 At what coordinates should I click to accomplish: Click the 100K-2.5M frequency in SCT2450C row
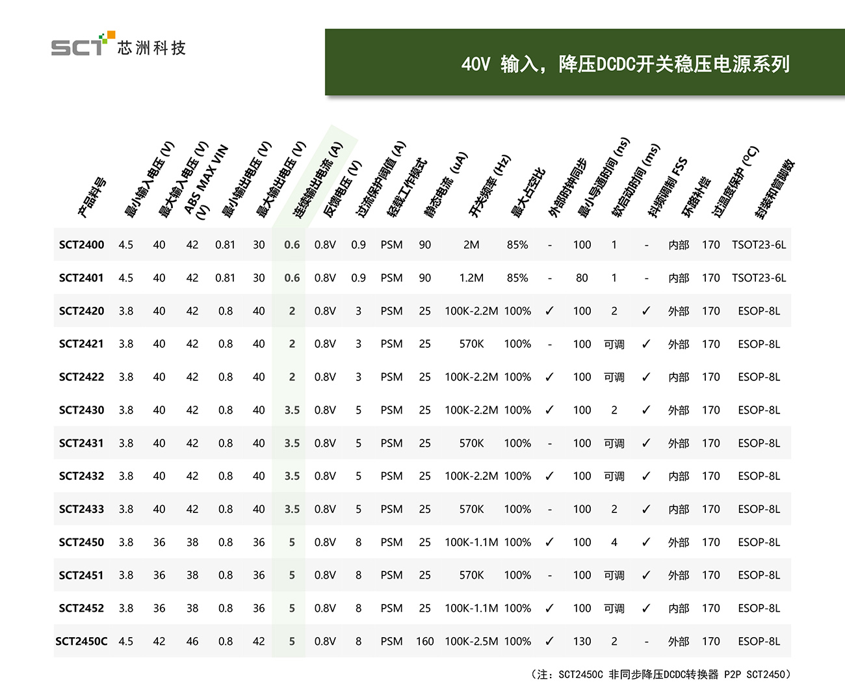point(471,642)
